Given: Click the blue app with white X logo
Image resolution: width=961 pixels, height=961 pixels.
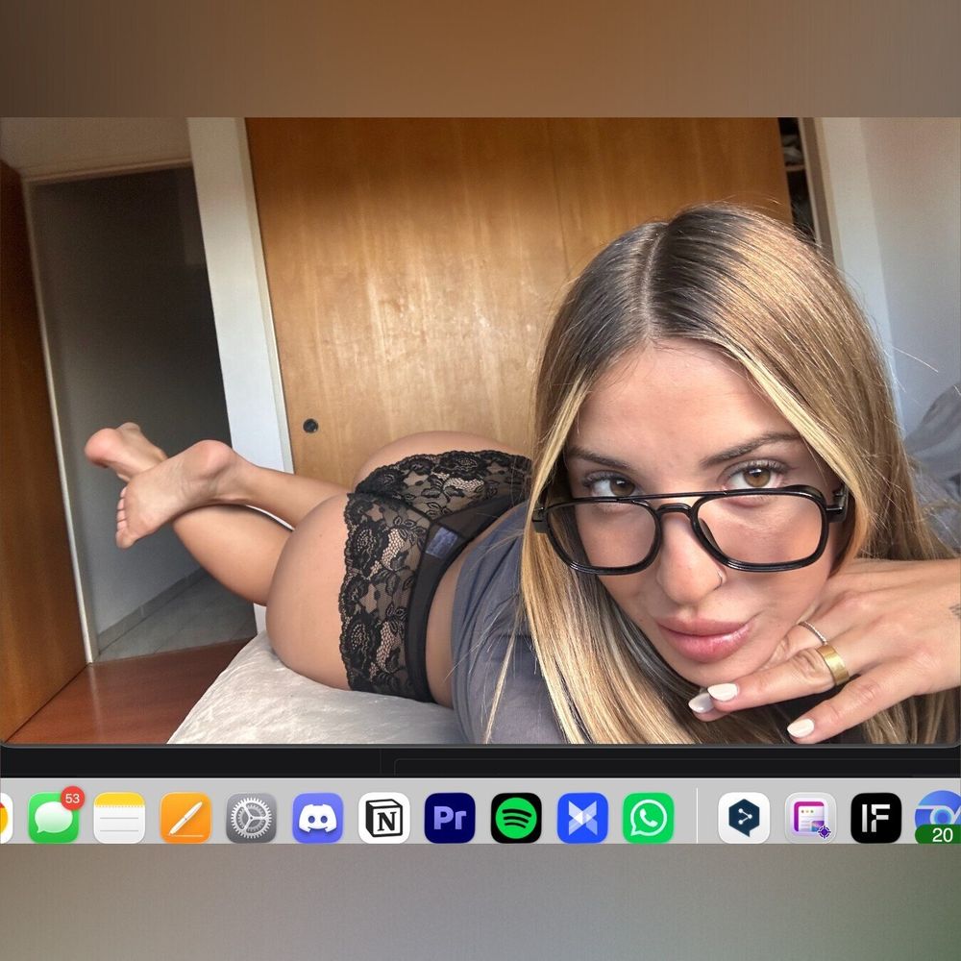Looking at the screenshot, I should tap(582, 818).
